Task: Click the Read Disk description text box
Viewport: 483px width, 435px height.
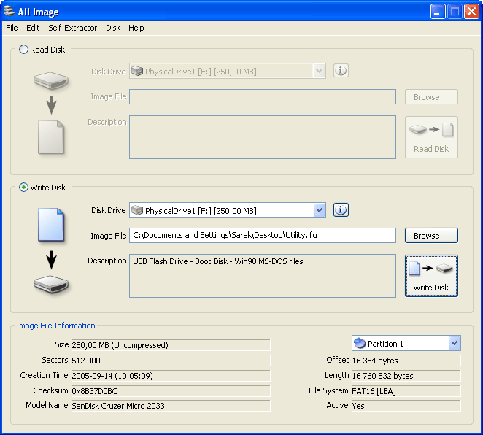Action: (263, 137)
